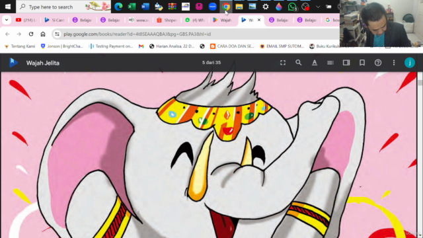
Task: Open the Gmail bookmark icon
Action: 141,46
